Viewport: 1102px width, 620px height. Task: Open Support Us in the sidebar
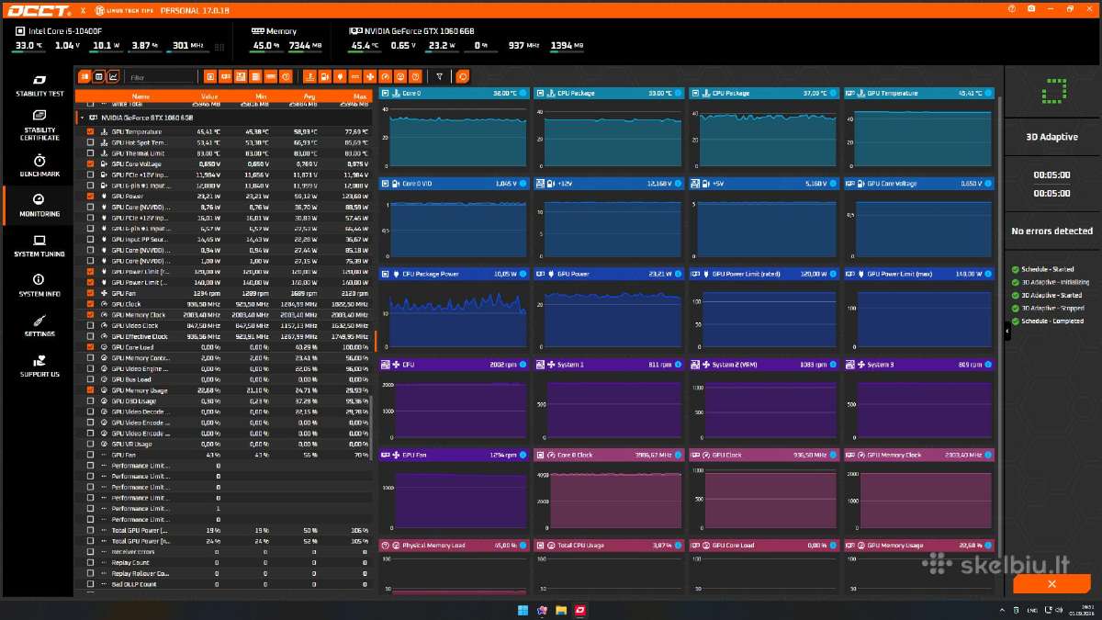tap(39, 366)
